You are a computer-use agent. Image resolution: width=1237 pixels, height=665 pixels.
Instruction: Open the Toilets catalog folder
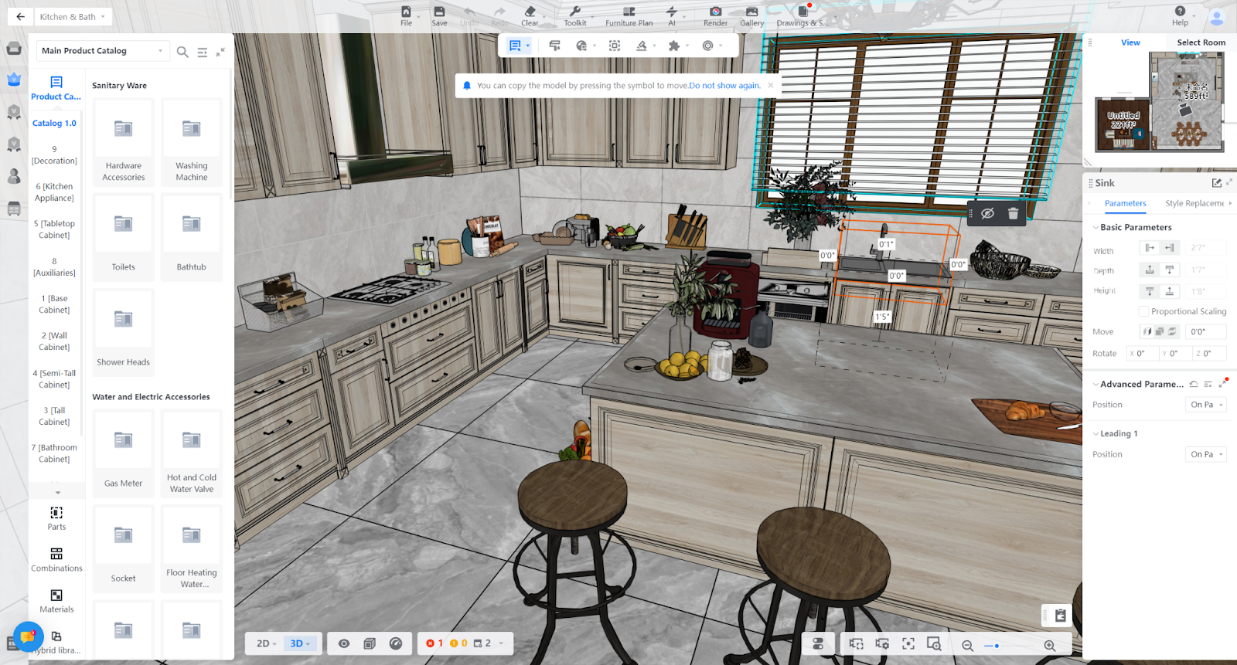(x=124, y=237)
